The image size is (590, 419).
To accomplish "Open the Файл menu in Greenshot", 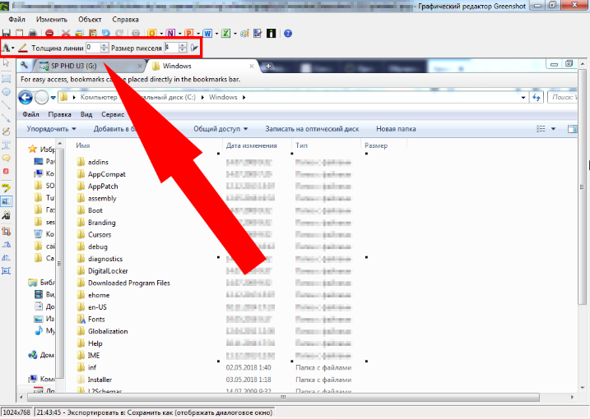I will click(x=16, y=18).
